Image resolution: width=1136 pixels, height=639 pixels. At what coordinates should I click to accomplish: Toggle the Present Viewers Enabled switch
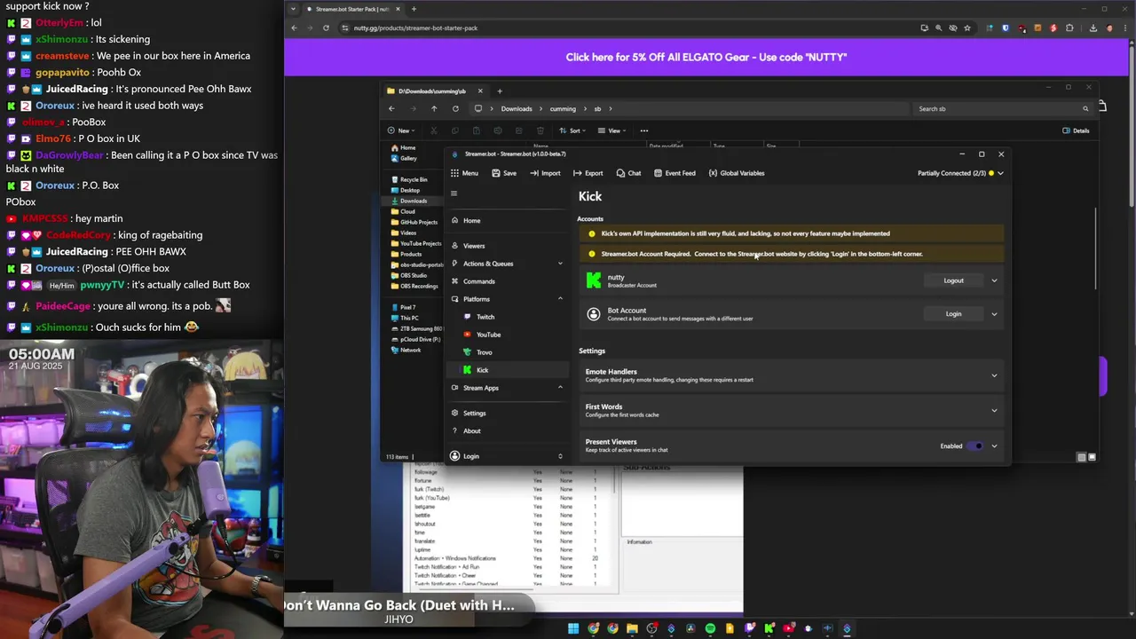click(975, 446)
